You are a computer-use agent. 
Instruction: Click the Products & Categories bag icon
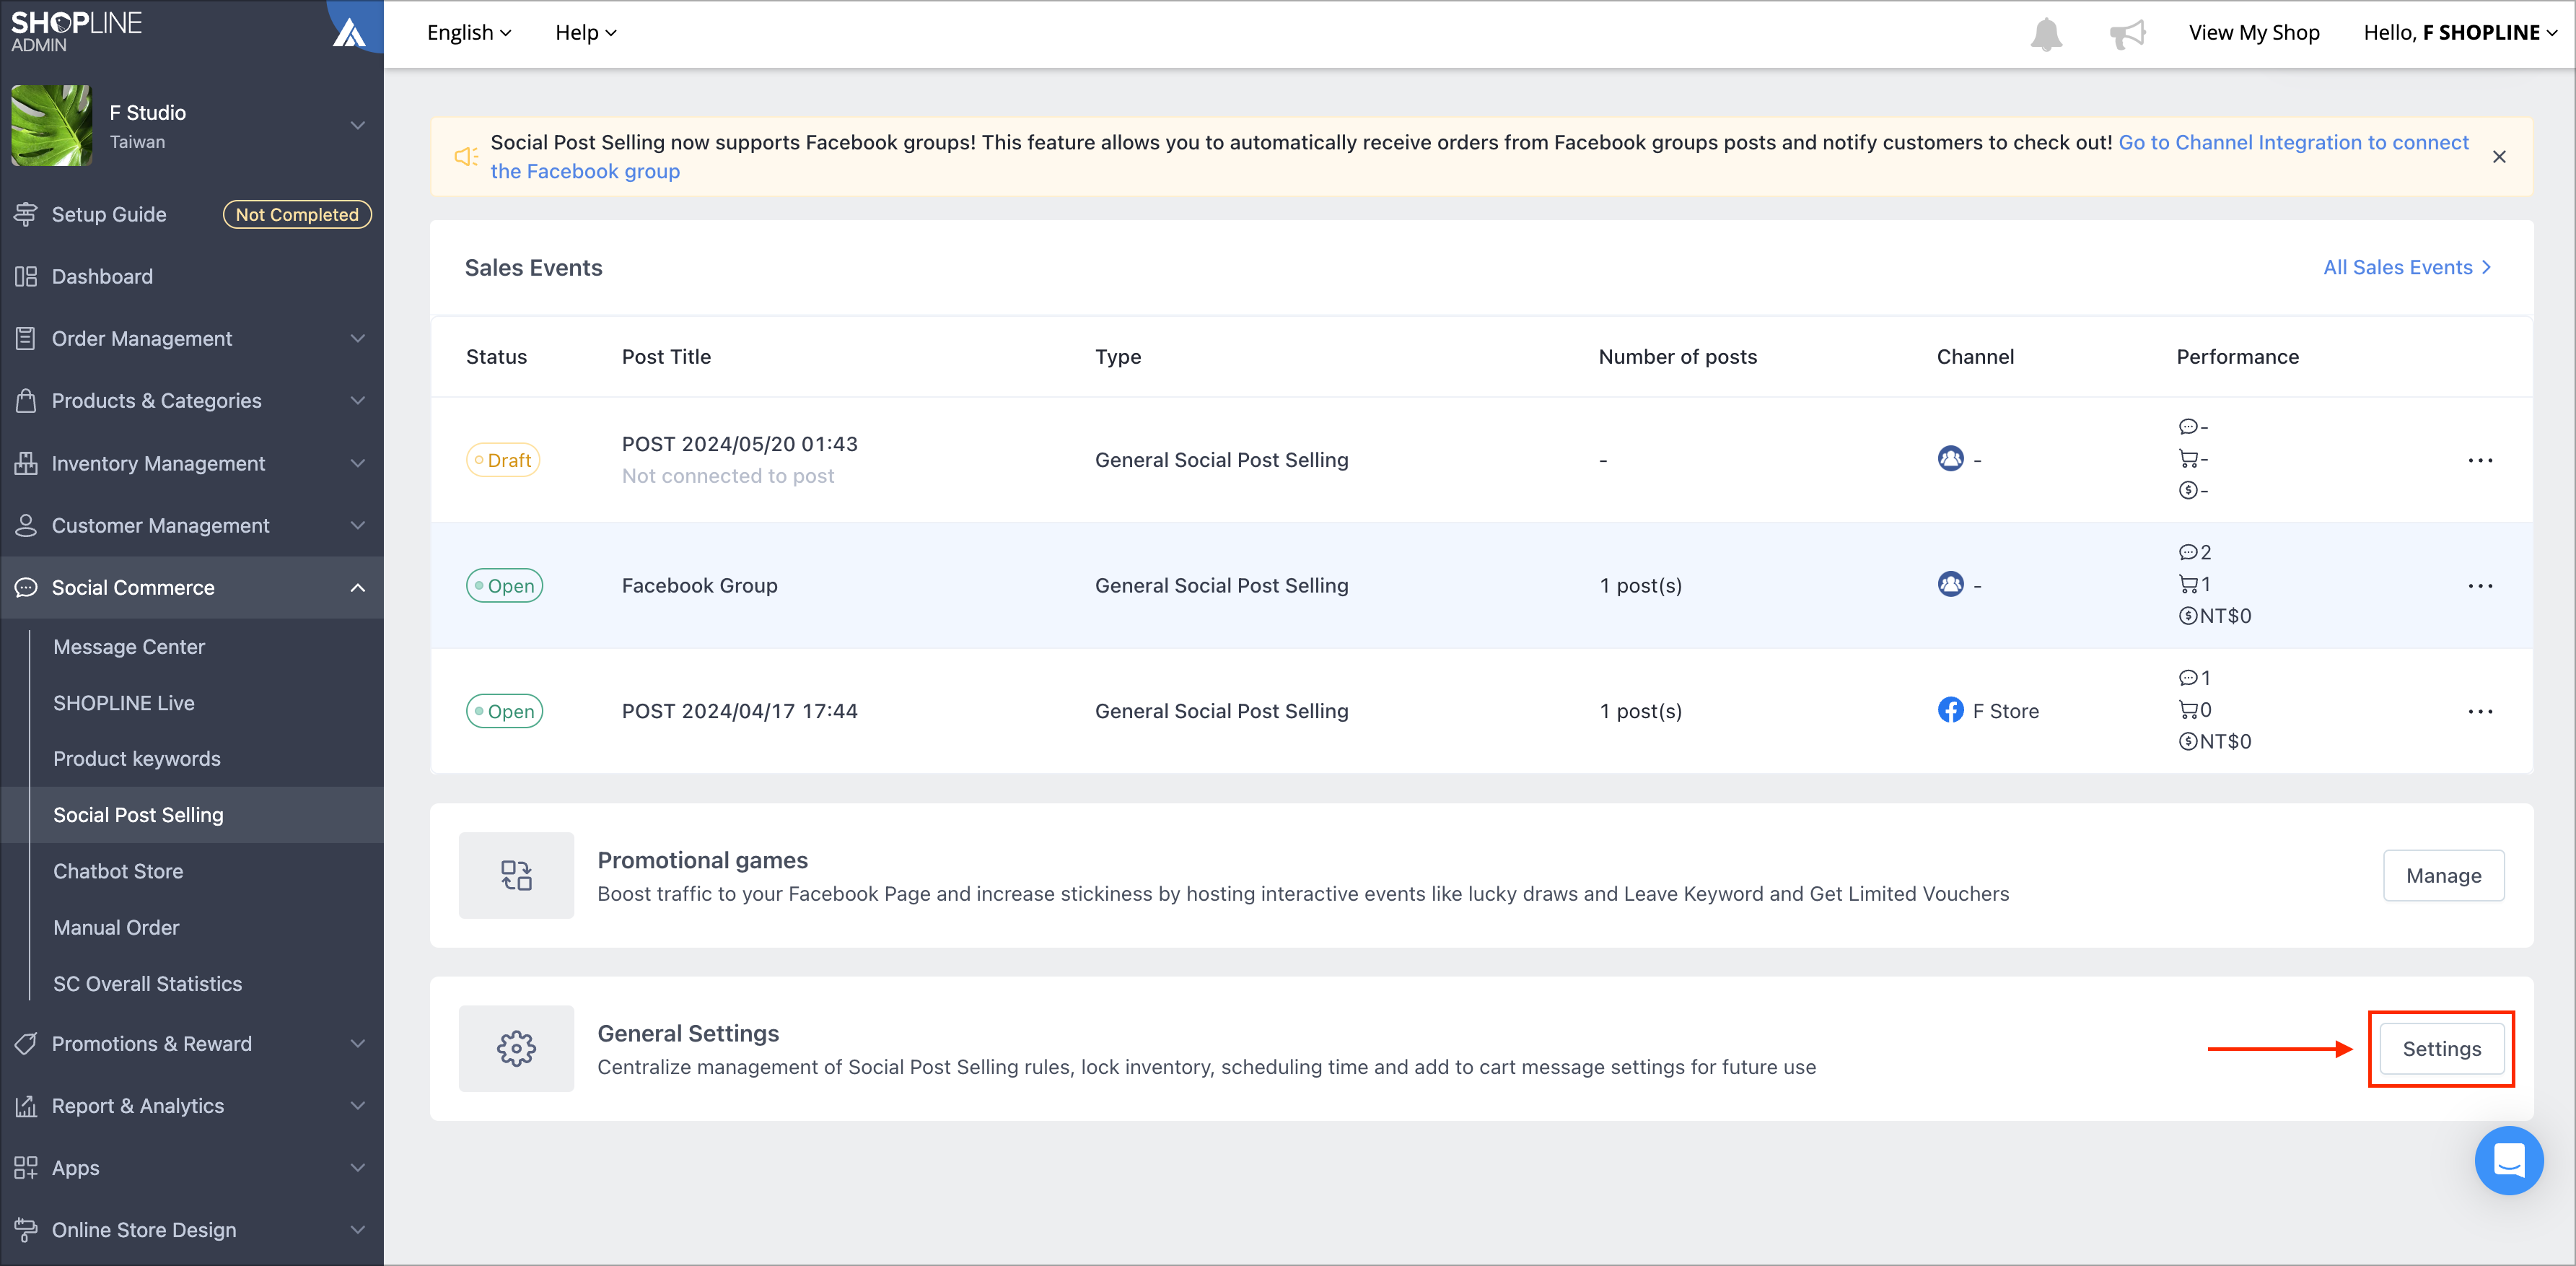(x=26, y=400)
